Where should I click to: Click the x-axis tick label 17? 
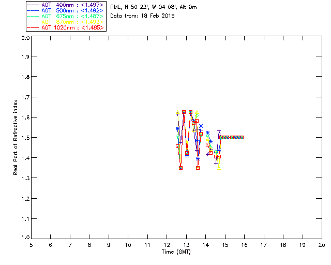pos(264,245)
